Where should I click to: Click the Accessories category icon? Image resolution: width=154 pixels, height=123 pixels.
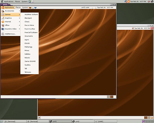pyautogui.click(x=3, y=11)
